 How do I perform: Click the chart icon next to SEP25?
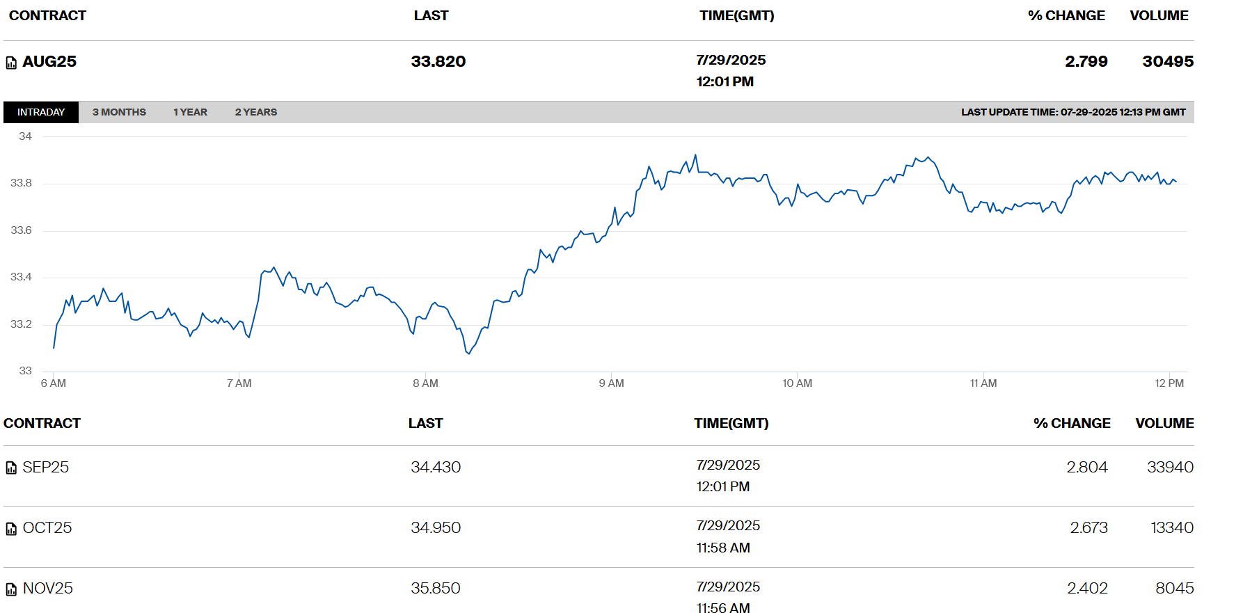tap(11, 468)
